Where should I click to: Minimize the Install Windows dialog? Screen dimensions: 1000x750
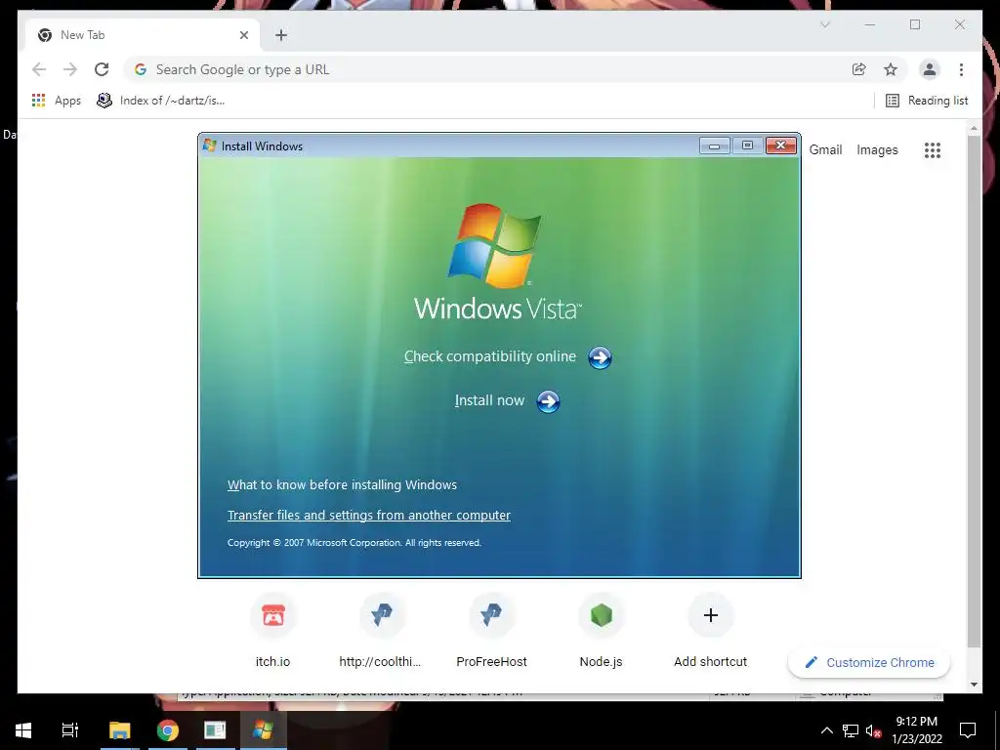click(714, 146)
